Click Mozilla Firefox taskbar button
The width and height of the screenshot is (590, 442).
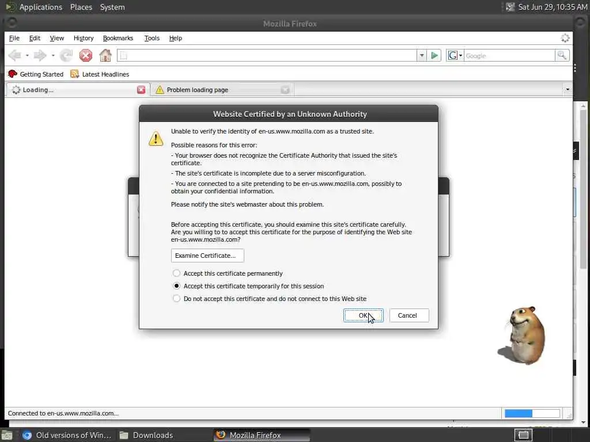(262, 435)
